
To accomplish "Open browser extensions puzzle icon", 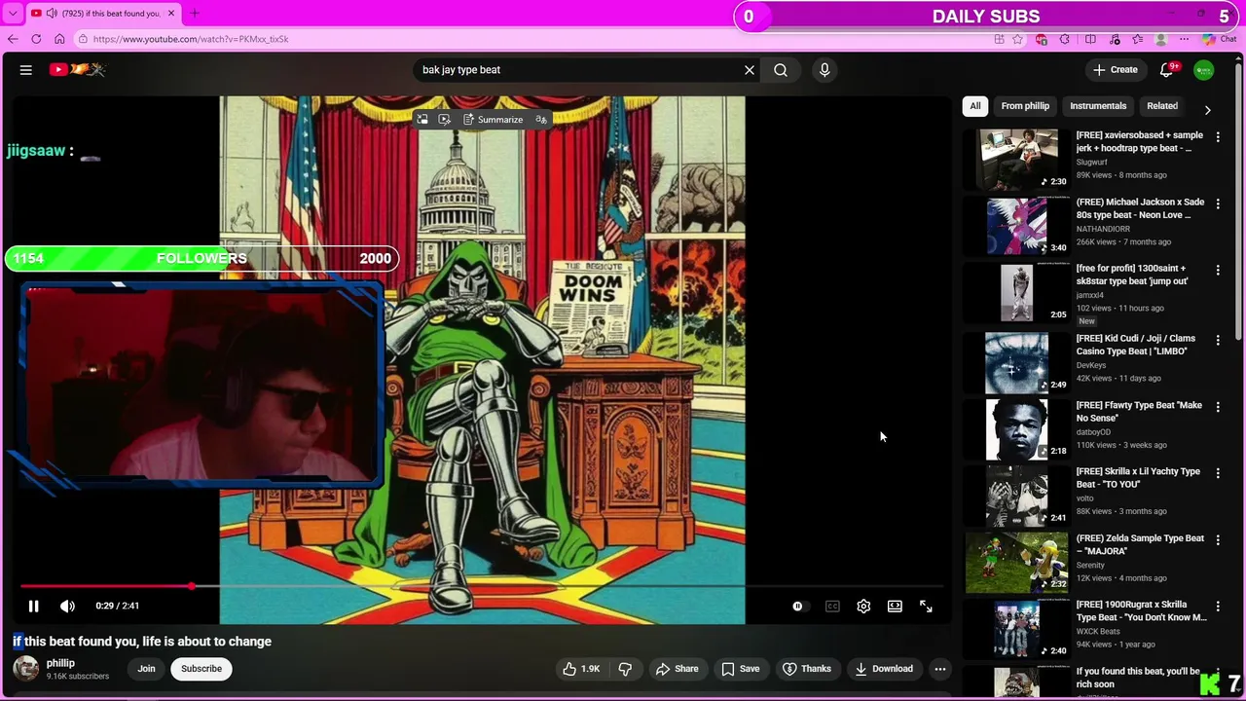I will coord(1066,39).
